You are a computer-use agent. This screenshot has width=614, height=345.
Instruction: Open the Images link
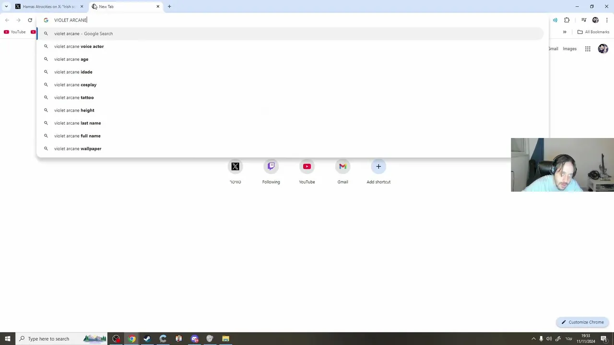click(569, 49)
